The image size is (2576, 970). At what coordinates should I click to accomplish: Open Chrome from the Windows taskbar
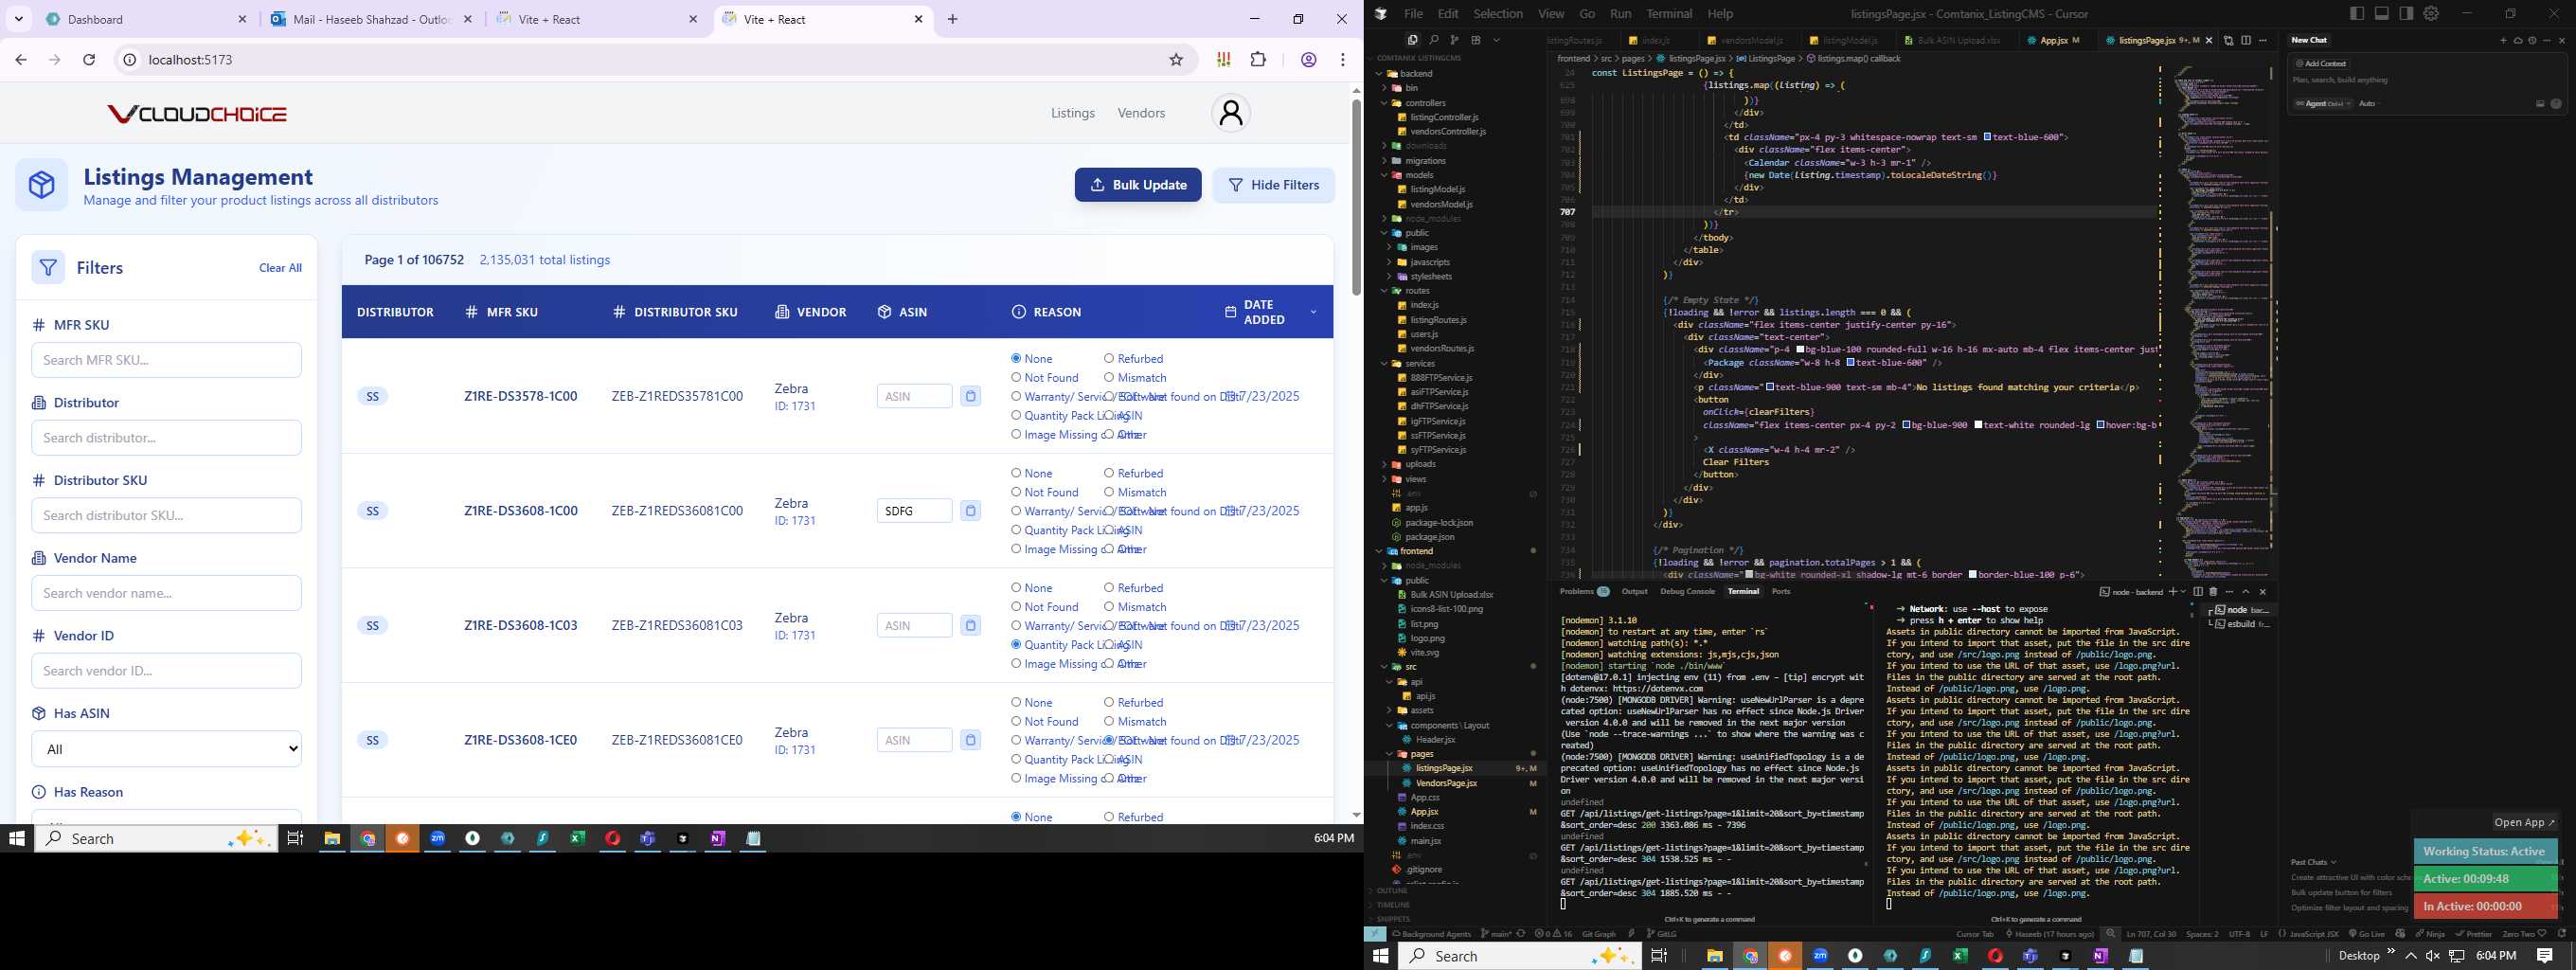point(368,839)
